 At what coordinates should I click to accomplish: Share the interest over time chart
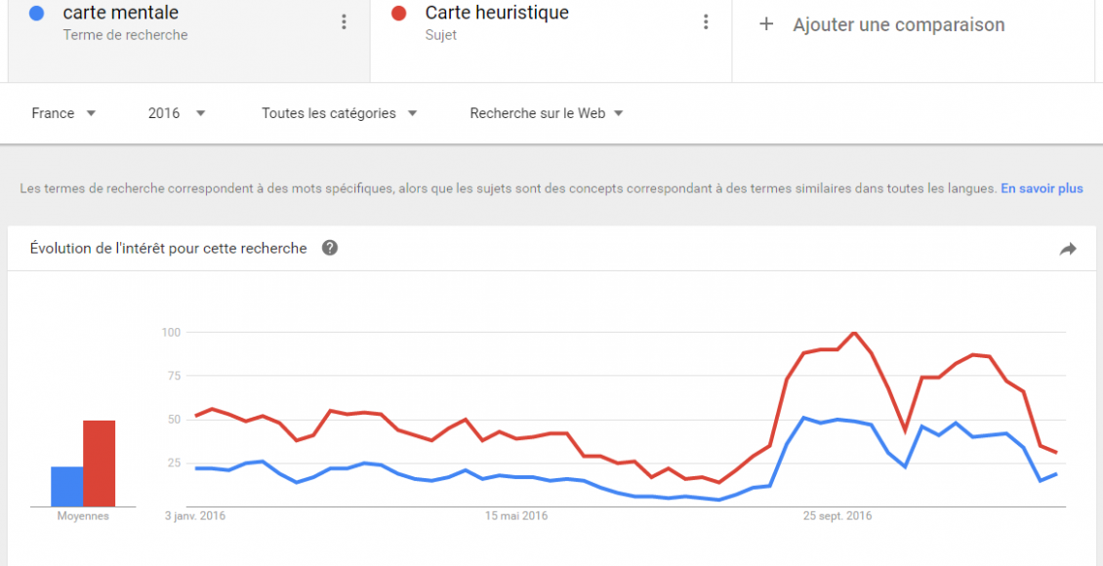coord(1067,249)
